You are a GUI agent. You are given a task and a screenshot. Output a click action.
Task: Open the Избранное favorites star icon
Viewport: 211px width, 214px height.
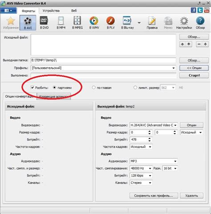[x=11, y=23]
